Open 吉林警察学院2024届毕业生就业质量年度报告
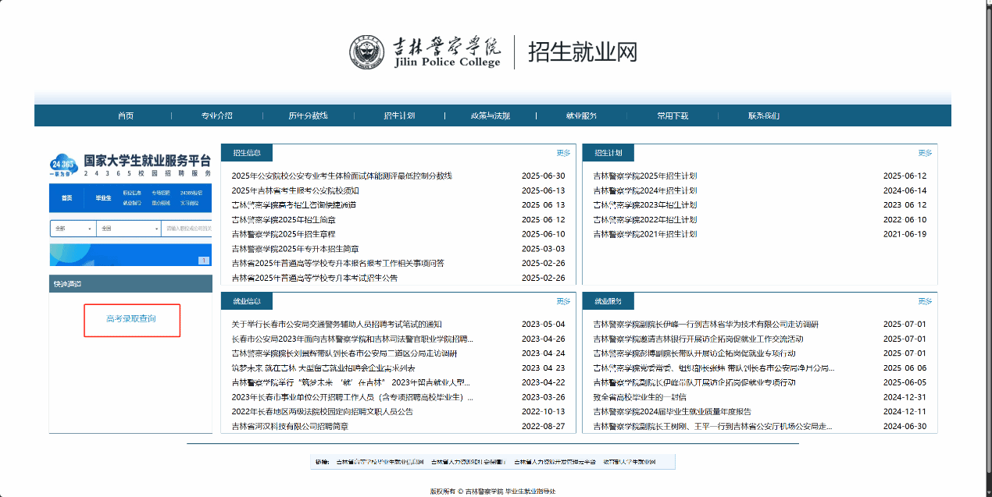The image size is (992, 497). pos(673,412)
